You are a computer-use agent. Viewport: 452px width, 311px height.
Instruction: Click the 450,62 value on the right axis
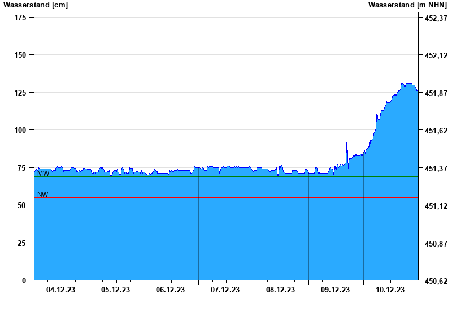[436, 281]
